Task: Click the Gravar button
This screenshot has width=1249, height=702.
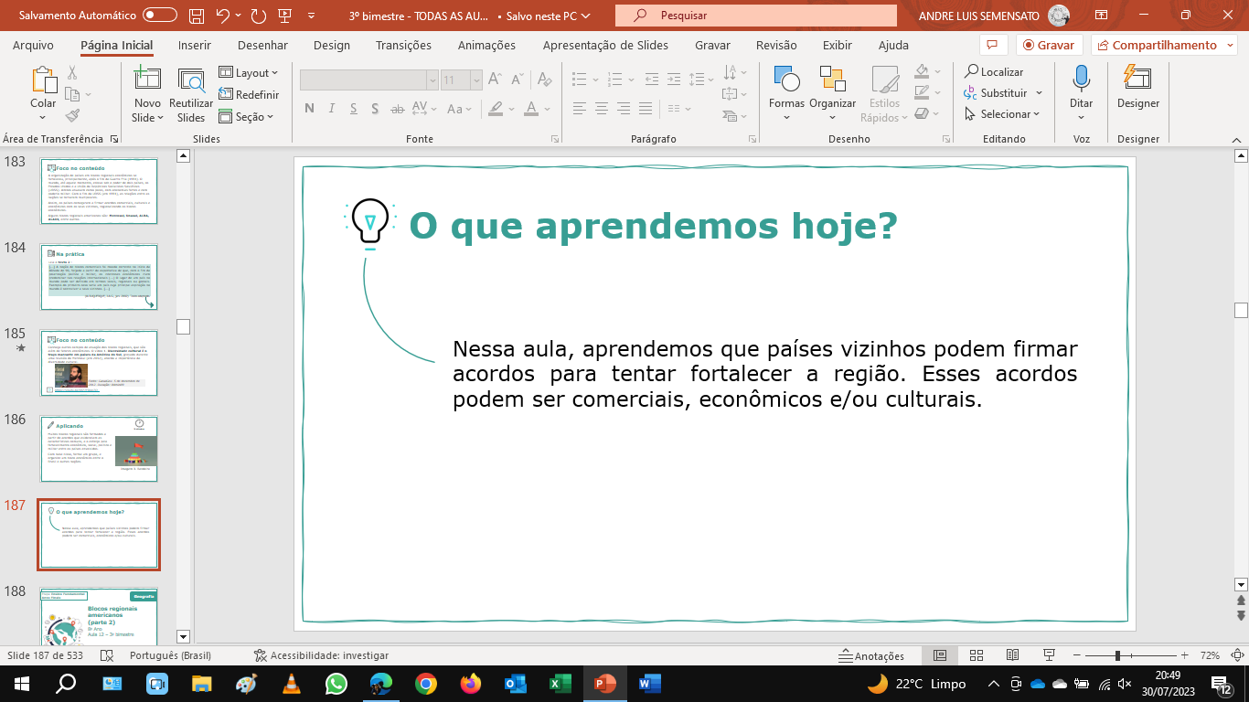Action: point(1050,45)
